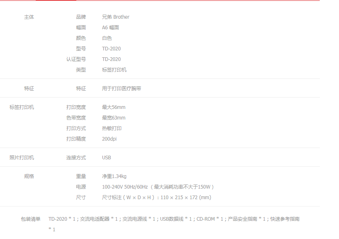339x239 pixels.
Task: Select the 幅面 row label
Action: (x=81, y=28)
